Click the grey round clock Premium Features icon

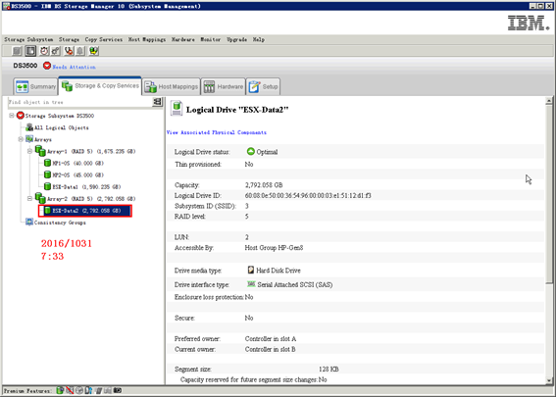[x=79, y=390]
